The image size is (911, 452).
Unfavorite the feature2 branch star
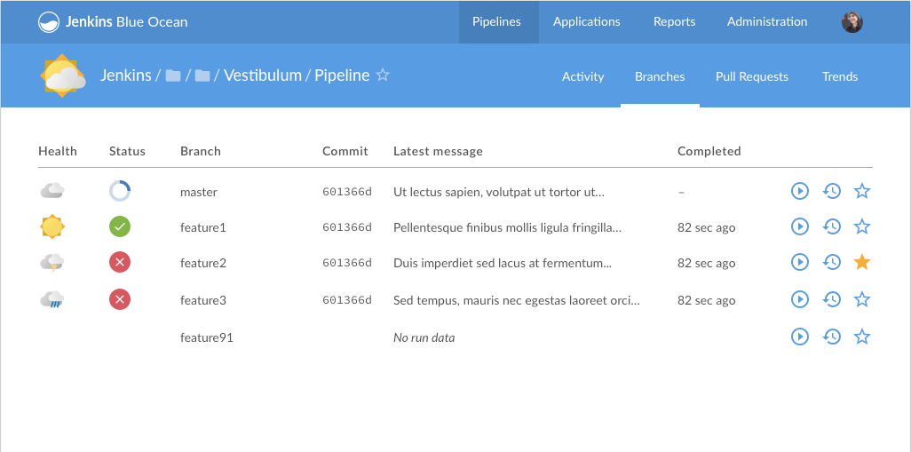coord(861,262)
